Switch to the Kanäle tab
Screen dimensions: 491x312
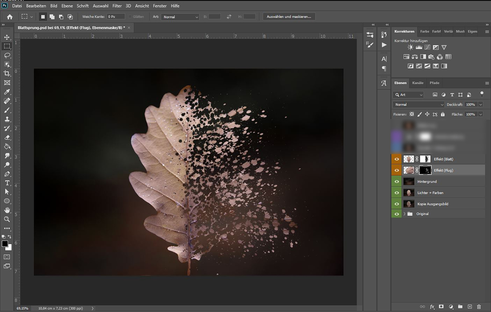418,83
